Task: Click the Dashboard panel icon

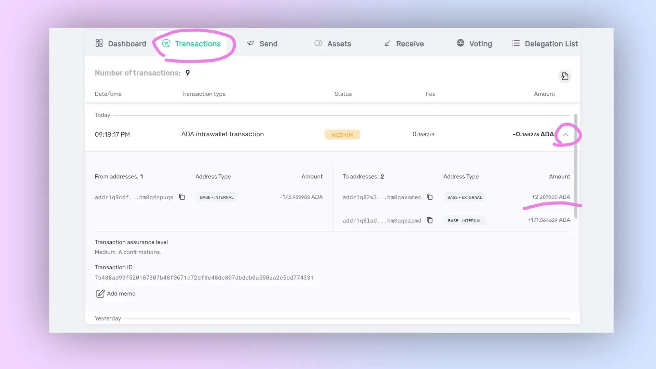Action: click(99, 43)
